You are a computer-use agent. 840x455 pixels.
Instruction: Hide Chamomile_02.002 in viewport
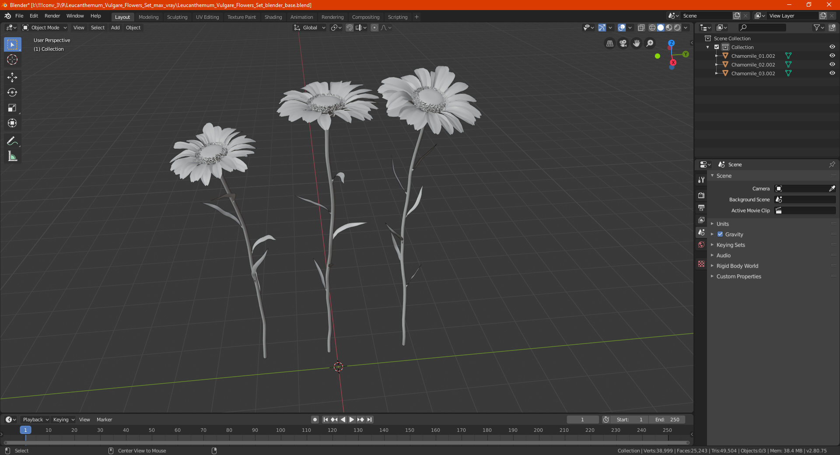click(832, 65)
